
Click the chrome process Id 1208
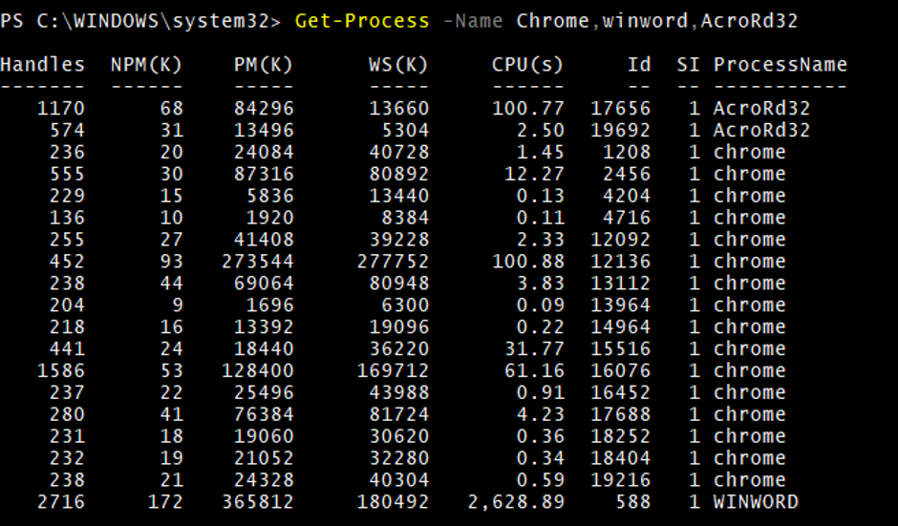(x=627, y=152)
